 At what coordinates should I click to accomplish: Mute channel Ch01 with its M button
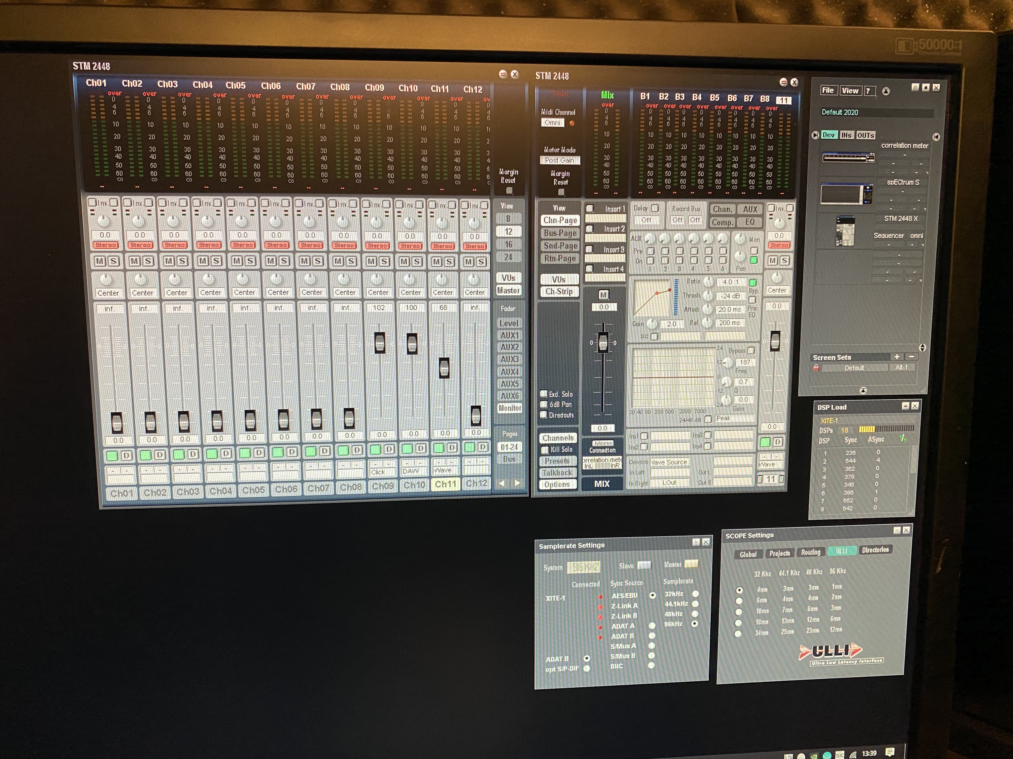tap(99, 261)
